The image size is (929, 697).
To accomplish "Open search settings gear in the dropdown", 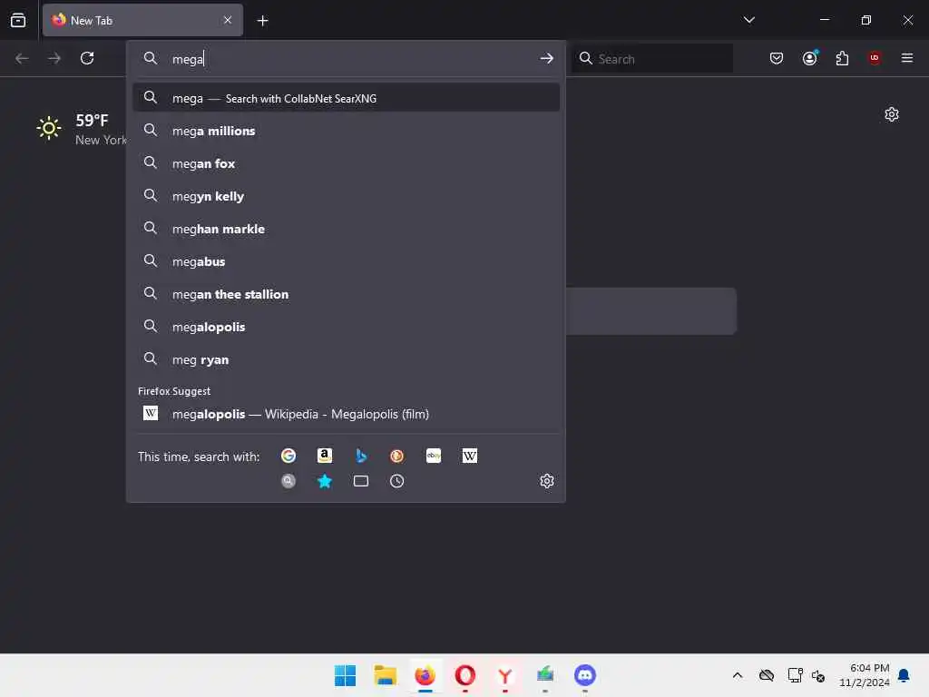I will (547, 481).
